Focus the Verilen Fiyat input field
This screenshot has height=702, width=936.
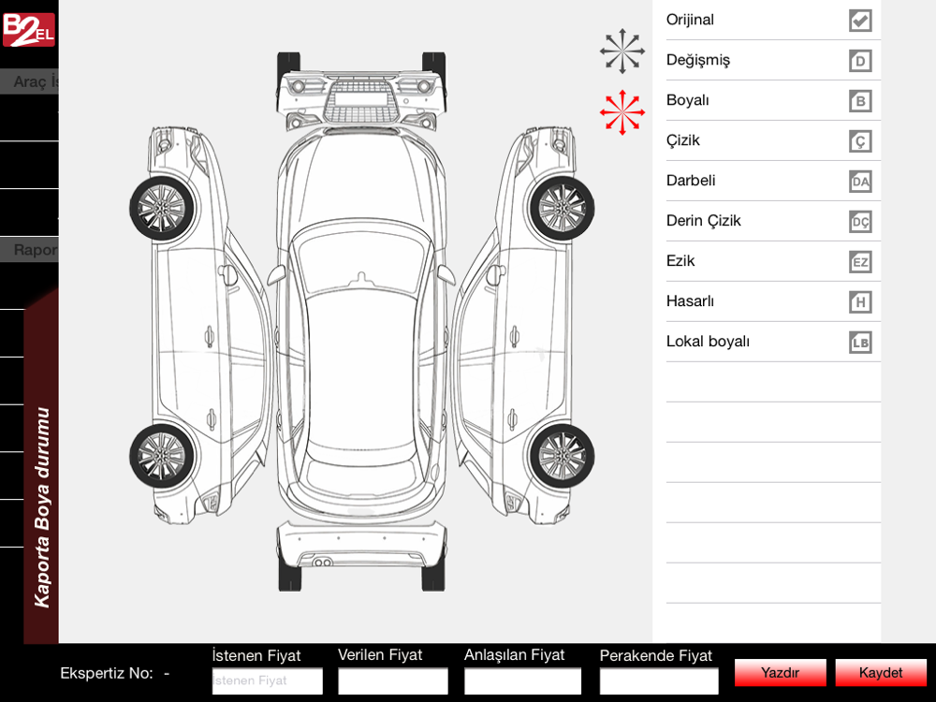pos(393,681)
